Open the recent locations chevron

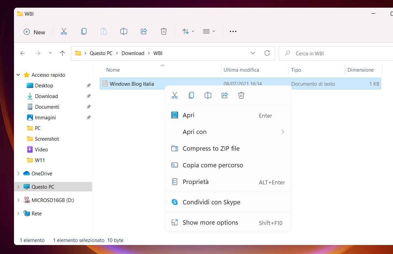click(50, 53)
